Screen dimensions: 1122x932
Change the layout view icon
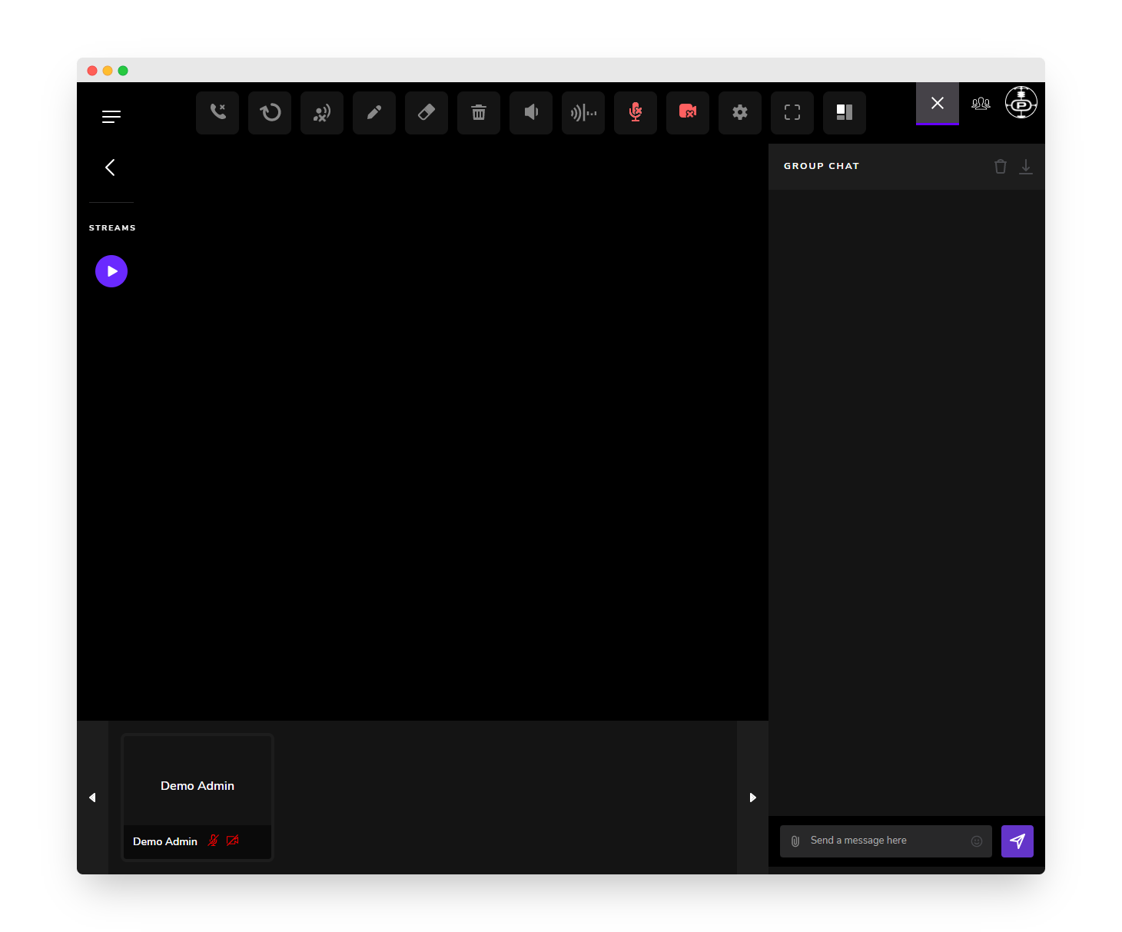click(x=845, y=113)
